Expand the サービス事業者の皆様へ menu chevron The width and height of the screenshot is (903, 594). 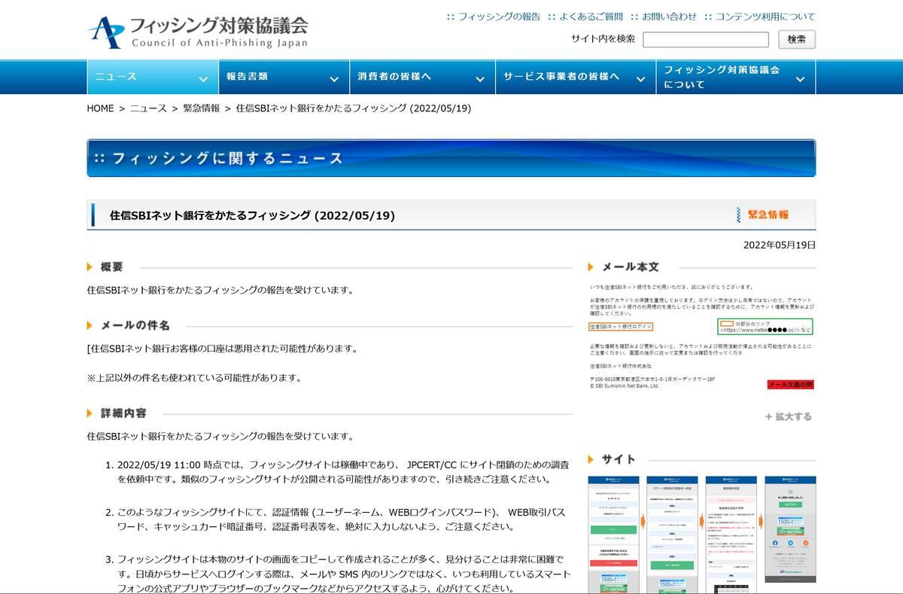click(x=640, y=78)
